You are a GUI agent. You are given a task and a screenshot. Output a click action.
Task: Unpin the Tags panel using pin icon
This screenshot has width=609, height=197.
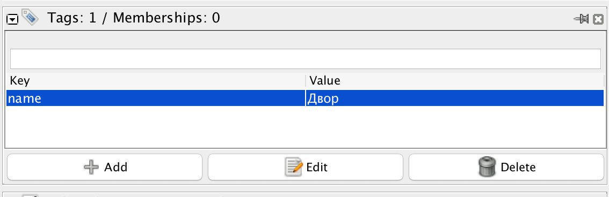582,19
